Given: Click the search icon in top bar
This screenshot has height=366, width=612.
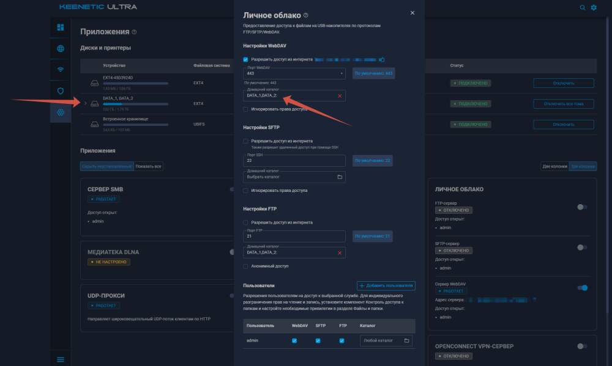Looking at the screenshot, I should click(x=582, y=7).
